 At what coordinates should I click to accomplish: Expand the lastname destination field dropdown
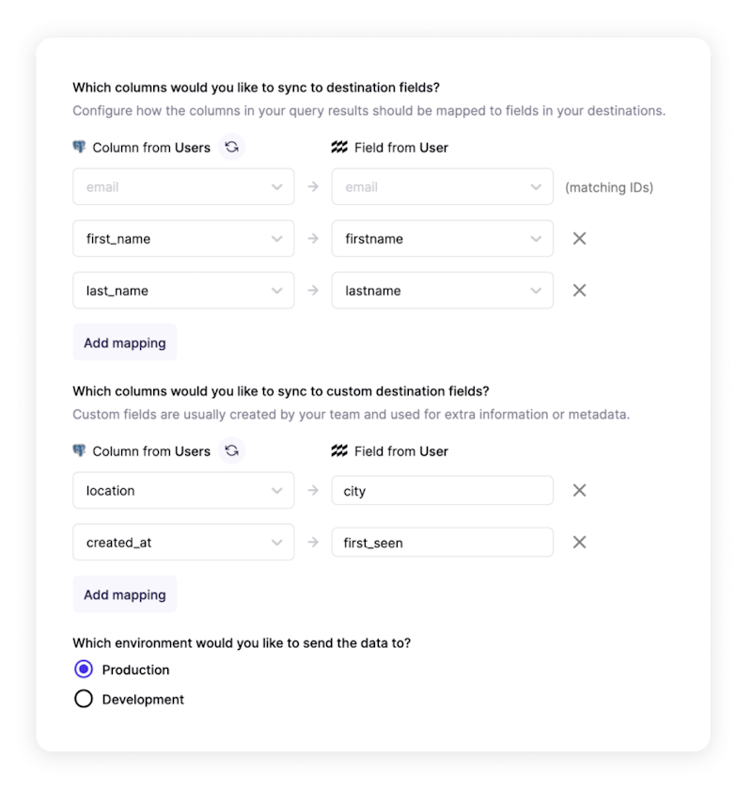(x=442, y=291)
